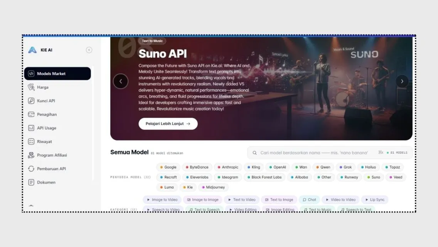Choose Image to Image category
Screen dimensions: 438x247
(203, 200)
